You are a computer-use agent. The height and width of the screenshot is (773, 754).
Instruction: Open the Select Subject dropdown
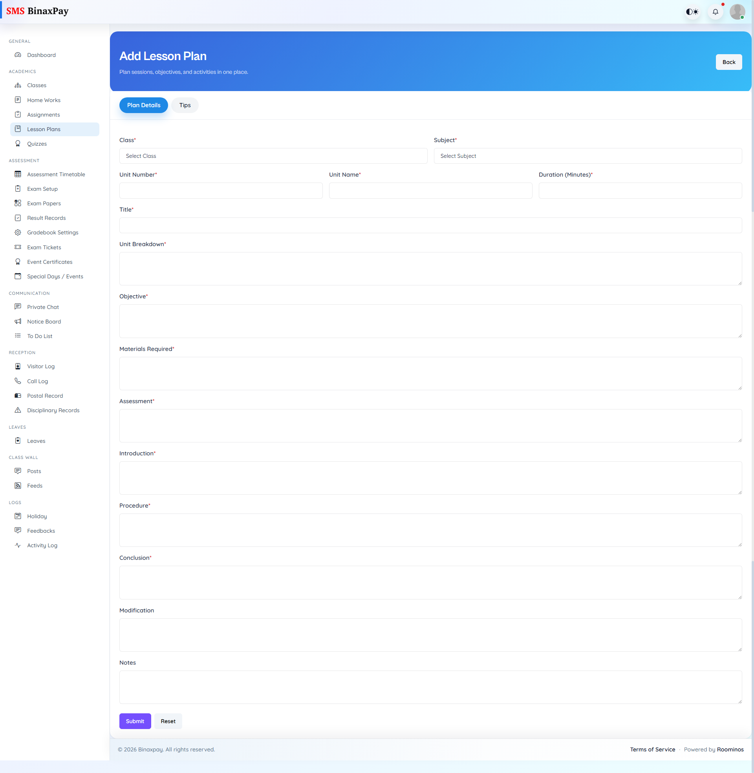click(x=587, y=156)
